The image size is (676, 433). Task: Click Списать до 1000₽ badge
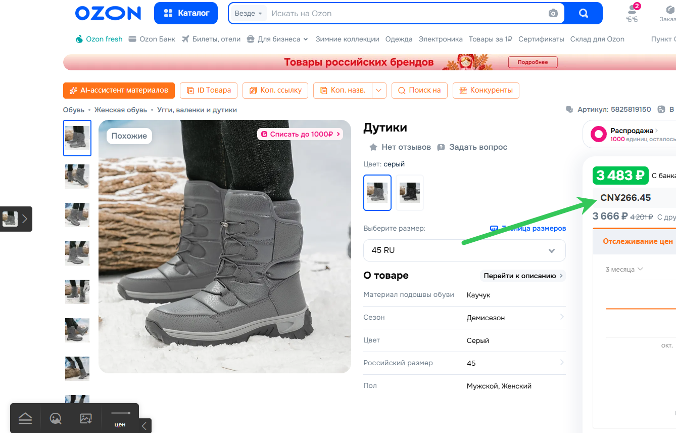[x=300, y=134]
